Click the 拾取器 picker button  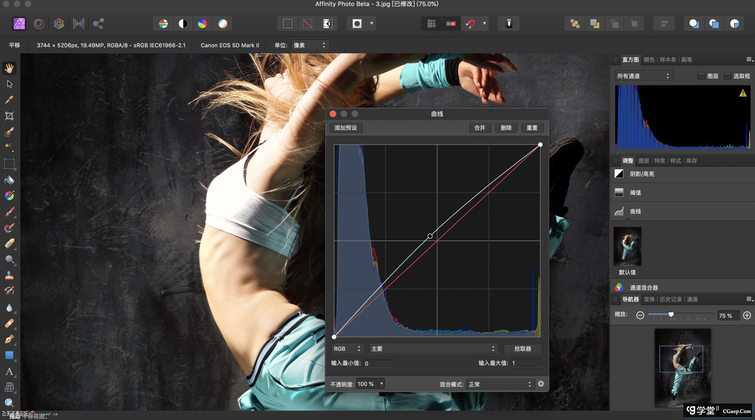pos(523,349)
